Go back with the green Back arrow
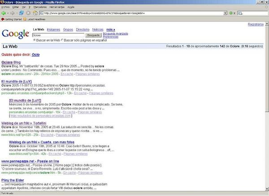 4,13
